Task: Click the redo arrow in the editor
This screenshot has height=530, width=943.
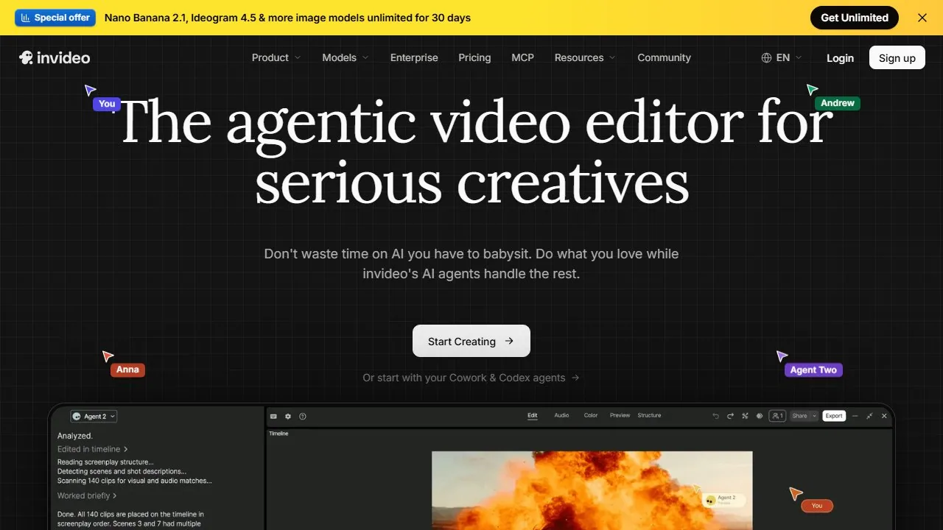Action: [730, 416]
